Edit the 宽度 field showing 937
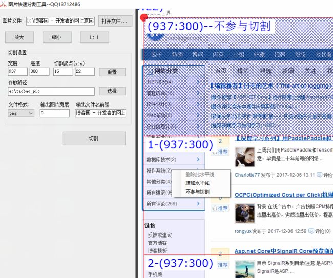 point(17,72)
